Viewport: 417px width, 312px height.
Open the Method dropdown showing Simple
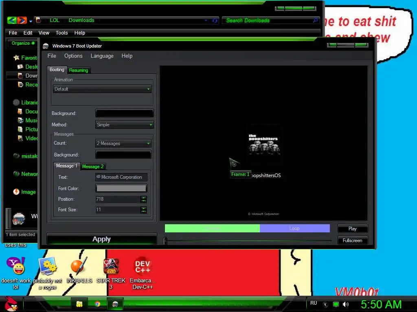[124, 125]
